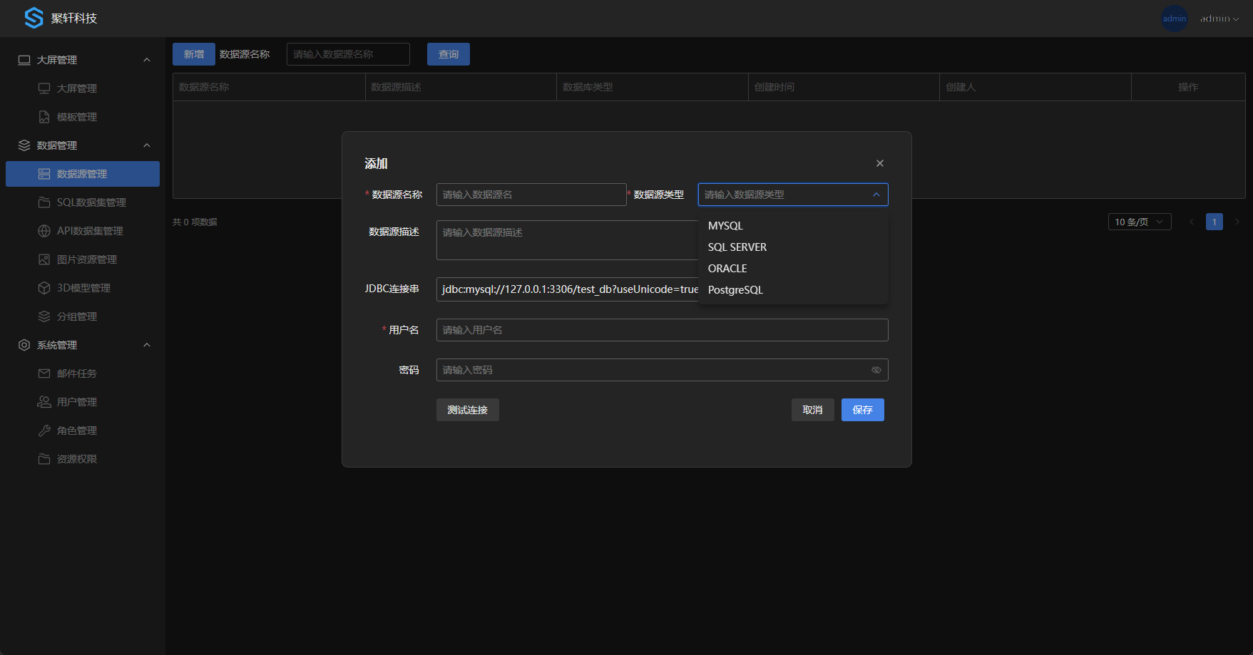Click the 查询 search button
The height and width of the screenshot is (655, 1253).
click(x=449, y=54)
